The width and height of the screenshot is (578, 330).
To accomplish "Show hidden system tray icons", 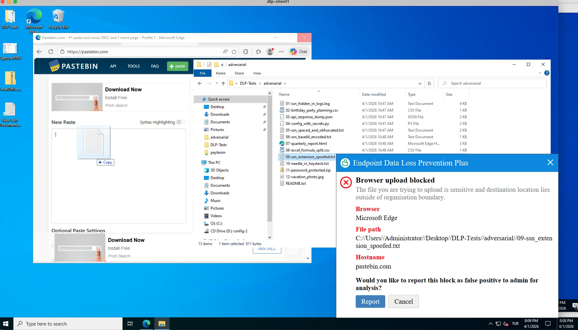I will click(x=490, y=324).
